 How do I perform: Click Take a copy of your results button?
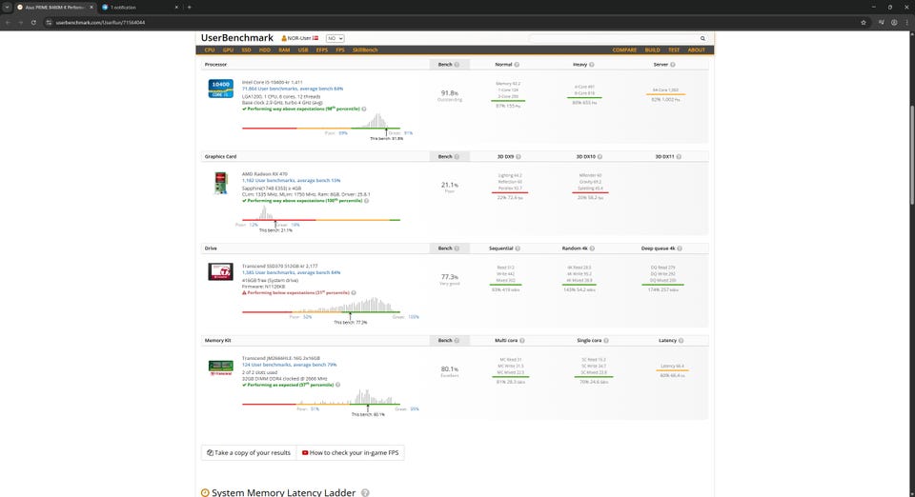[249, 452]
